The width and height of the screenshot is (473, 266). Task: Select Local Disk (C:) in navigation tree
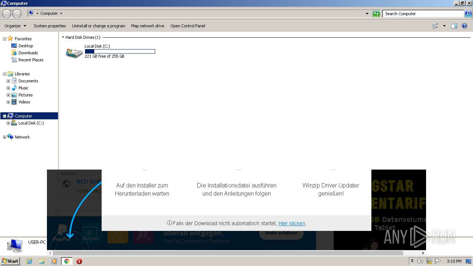31,123
